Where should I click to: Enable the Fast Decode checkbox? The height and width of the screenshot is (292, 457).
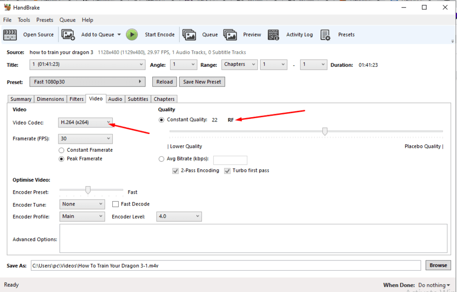(x=116, y=204)
